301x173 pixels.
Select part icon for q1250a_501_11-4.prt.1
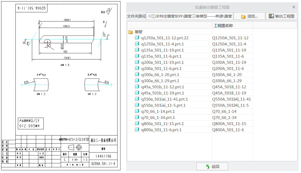point(137,44)
